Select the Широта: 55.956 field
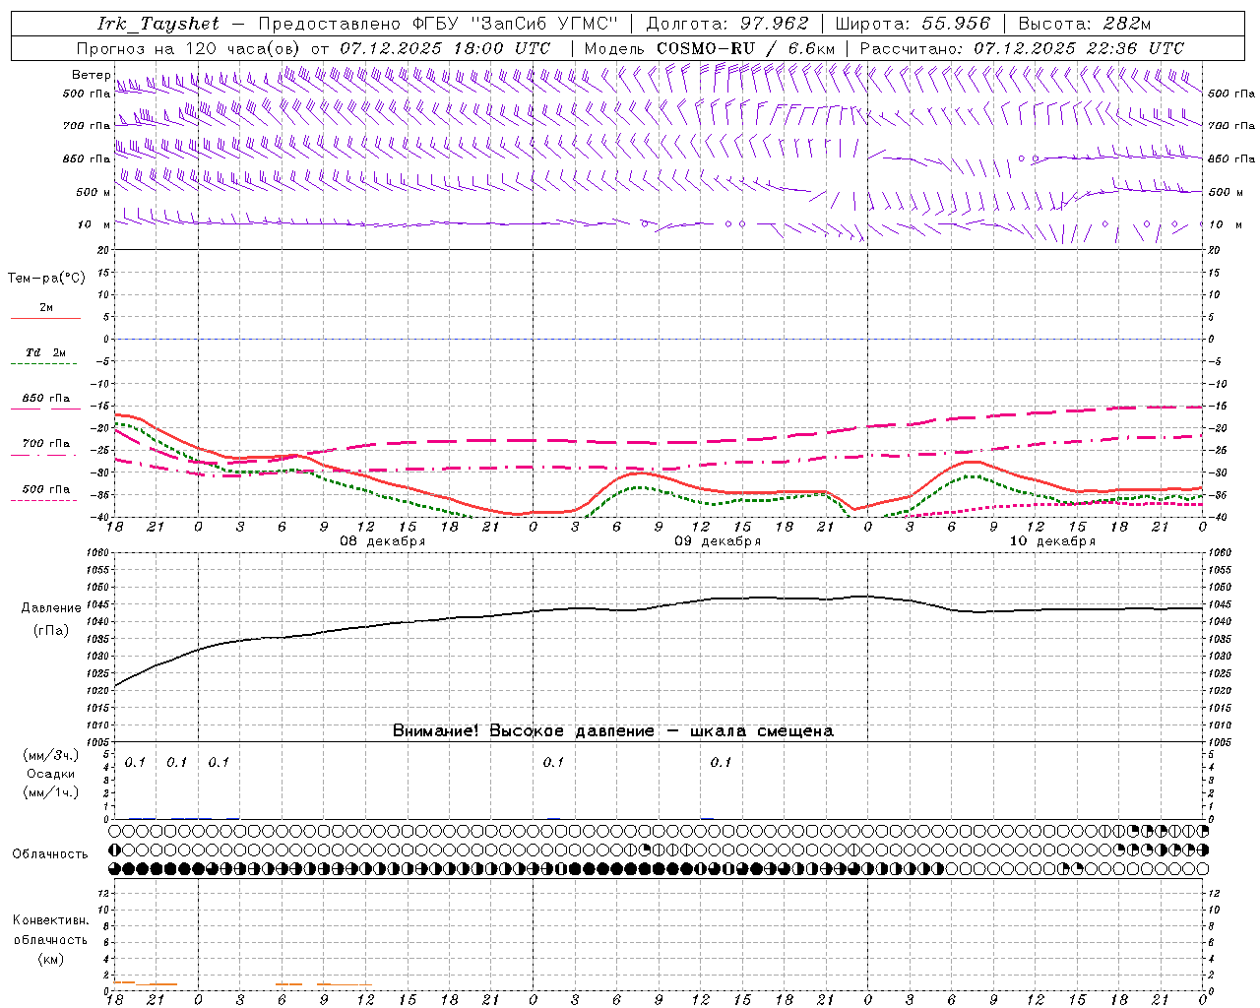Image resolution: width=1260 pixels, height=1008 pixels. 913,24
